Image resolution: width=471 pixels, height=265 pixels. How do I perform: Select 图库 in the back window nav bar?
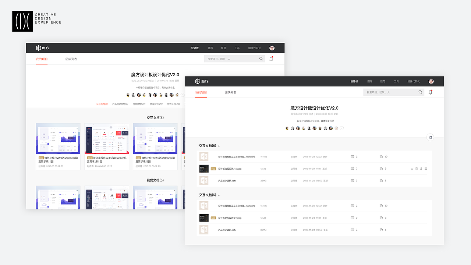pos(210,48)
